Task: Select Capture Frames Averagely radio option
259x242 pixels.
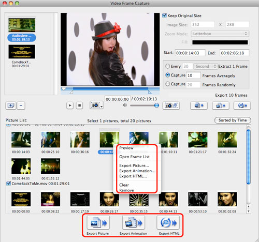Action: click(x=167, y=75)
